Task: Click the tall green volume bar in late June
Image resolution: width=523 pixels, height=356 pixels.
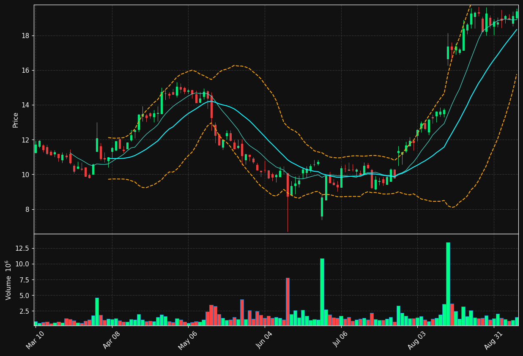Action: pos(322,292)
